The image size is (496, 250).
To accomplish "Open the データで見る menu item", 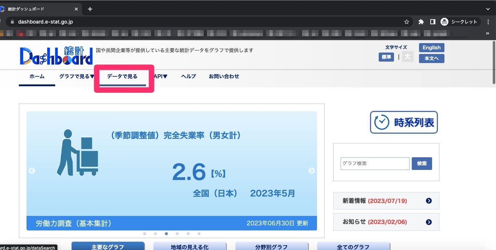I will point(122,76).
